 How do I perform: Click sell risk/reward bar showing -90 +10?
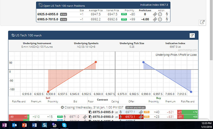coord(19,117)
